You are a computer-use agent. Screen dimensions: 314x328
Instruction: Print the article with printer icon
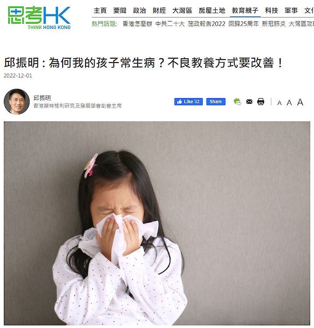260,102
